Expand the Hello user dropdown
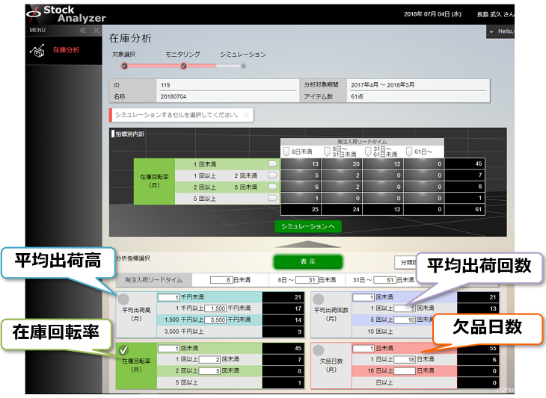546x398 pixels. point(500,31)
